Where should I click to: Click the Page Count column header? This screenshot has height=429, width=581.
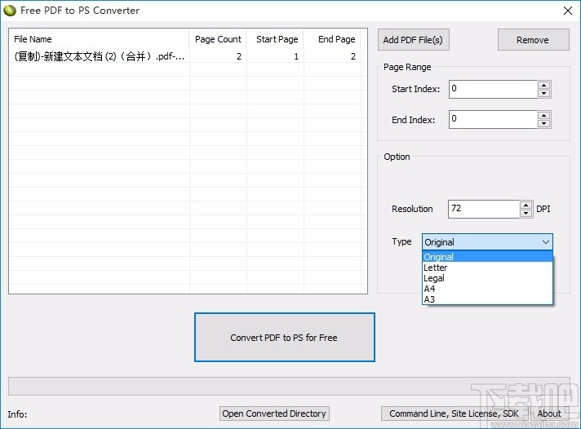click(x=218, y=39)
